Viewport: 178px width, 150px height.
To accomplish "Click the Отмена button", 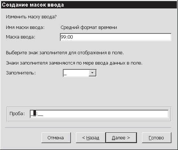I will tap(56, 138).
